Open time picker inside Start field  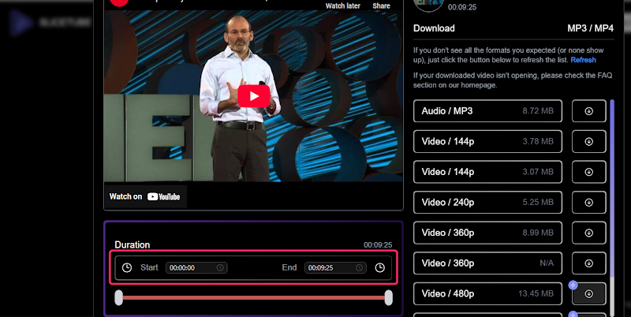(x=220, y=267)
